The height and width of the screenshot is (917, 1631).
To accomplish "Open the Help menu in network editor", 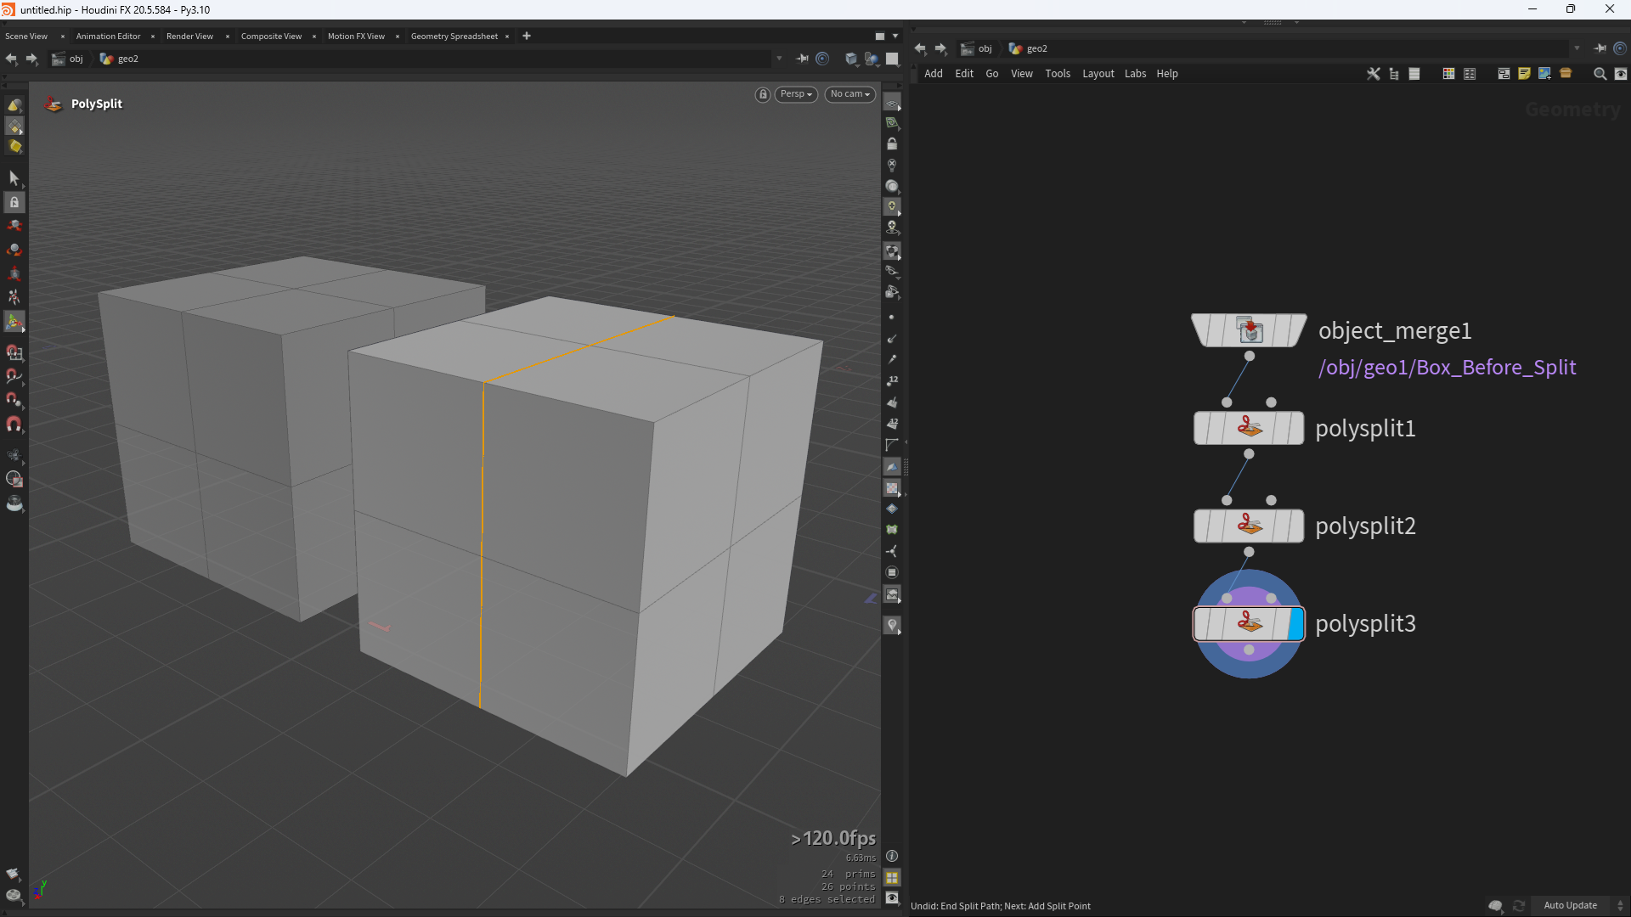I will 1166,74.
